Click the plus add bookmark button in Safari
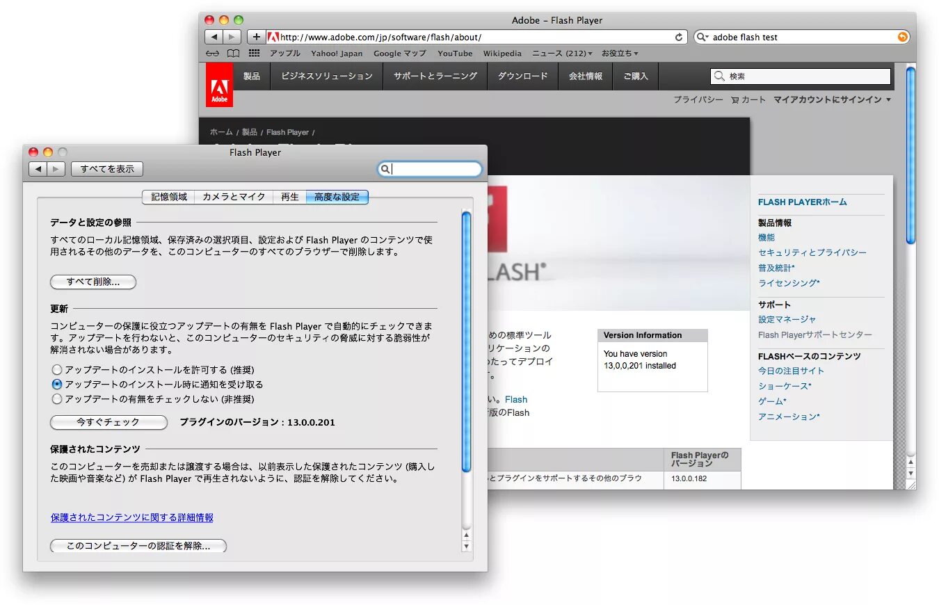The width and height of the screenshot is (939, 605). coord(257,37)
